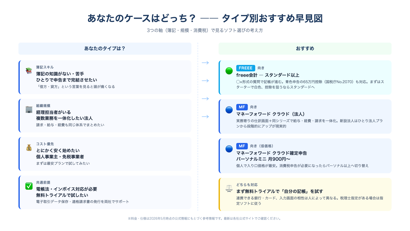Click the 連携できる銀行・カード description

(310, 201)
